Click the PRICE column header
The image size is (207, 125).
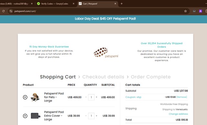(71, 85)
